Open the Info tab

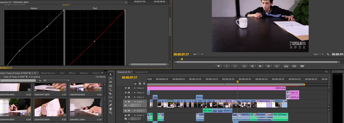point(62,73)
